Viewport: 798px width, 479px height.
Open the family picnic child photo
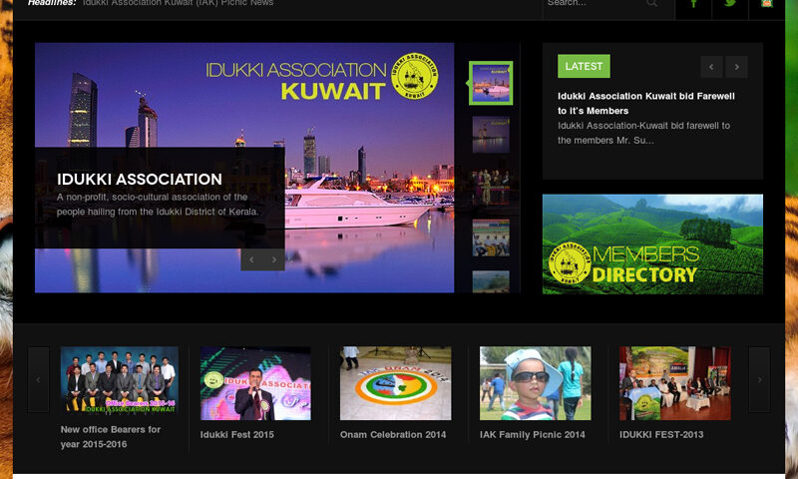[536, 384]
